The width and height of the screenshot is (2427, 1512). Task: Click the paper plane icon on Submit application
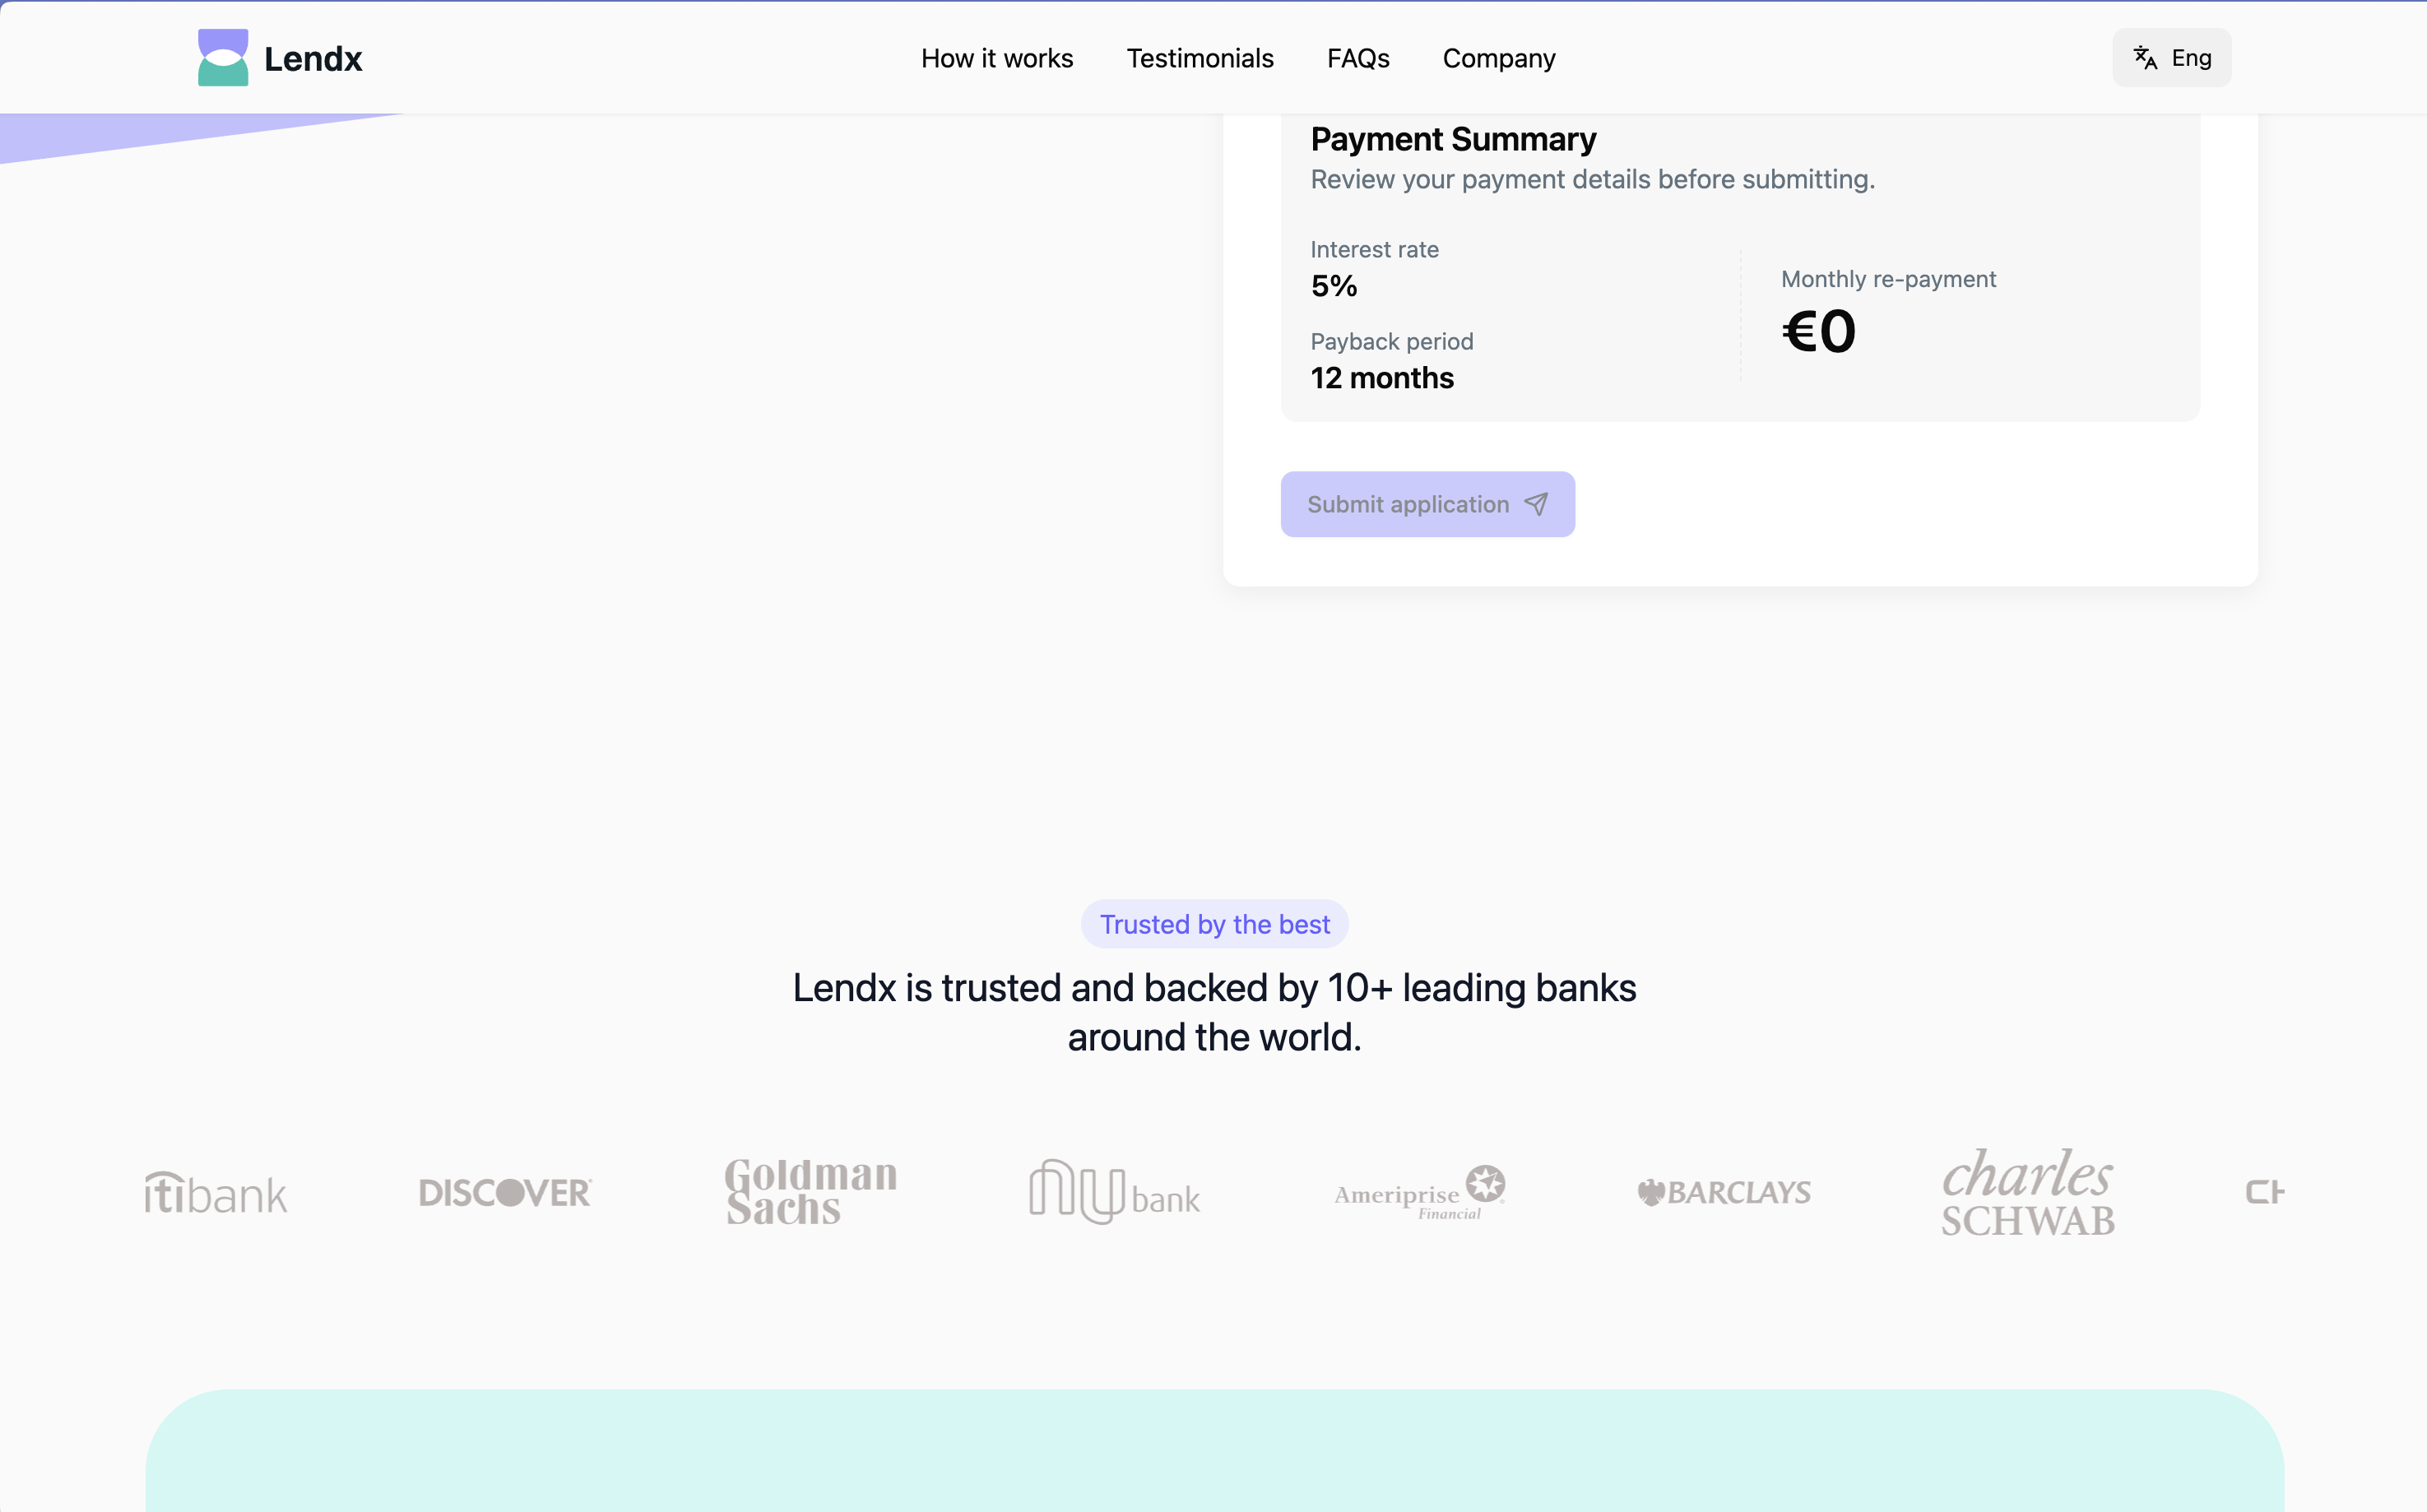[1536, 504]
